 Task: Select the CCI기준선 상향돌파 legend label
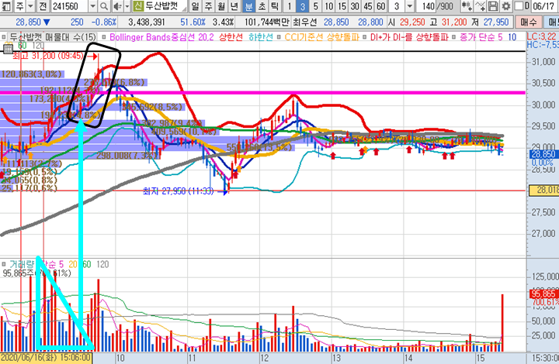pyautogui.click(x=321, y=37)
